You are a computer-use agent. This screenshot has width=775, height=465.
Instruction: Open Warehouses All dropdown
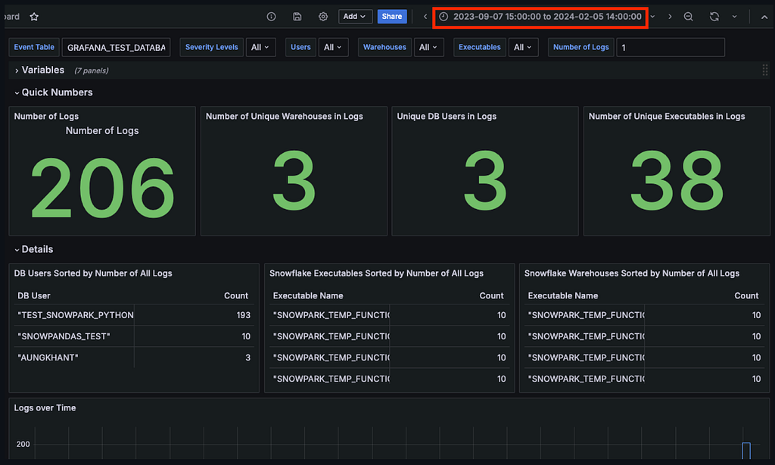point(428,48)
